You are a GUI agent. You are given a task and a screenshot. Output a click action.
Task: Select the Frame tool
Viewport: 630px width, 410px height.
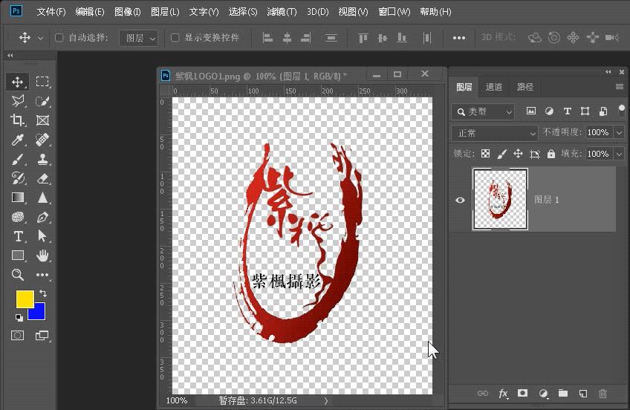(42, 120)
